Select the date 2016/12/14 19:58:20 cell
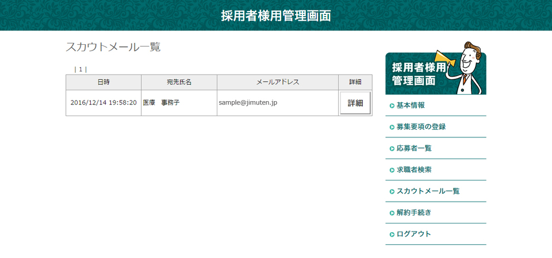 [103, 103]
